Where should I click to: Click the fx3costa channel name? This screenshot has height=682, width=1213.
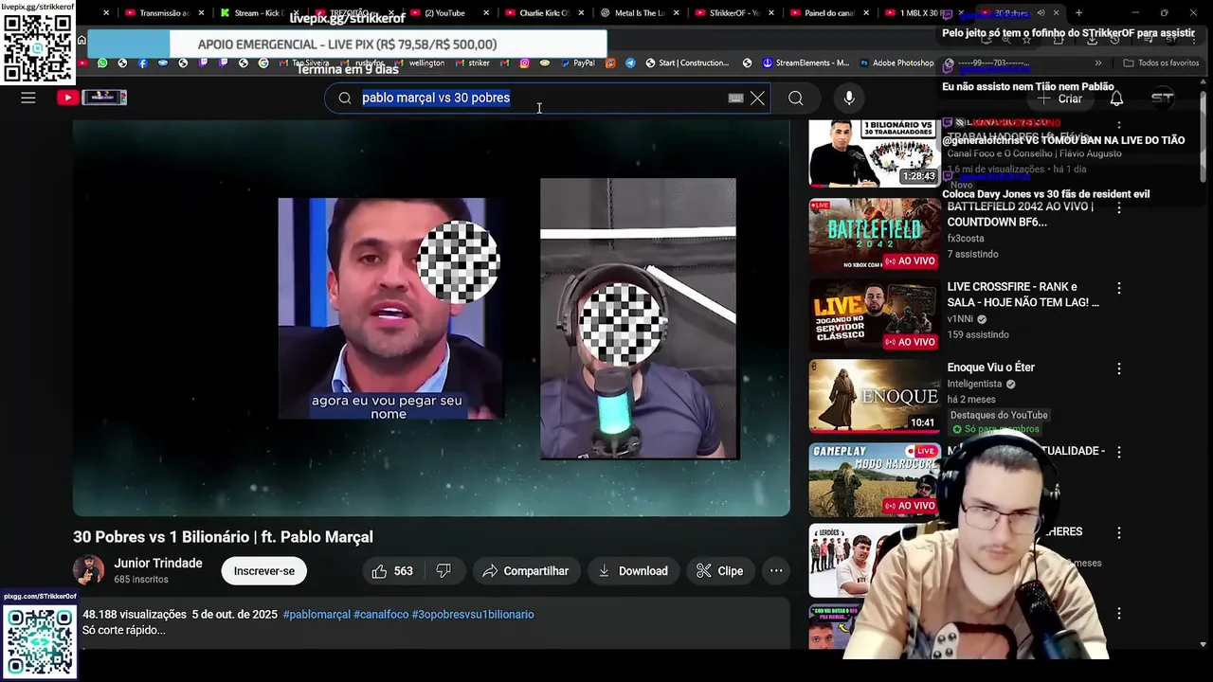tap(966, 239)
